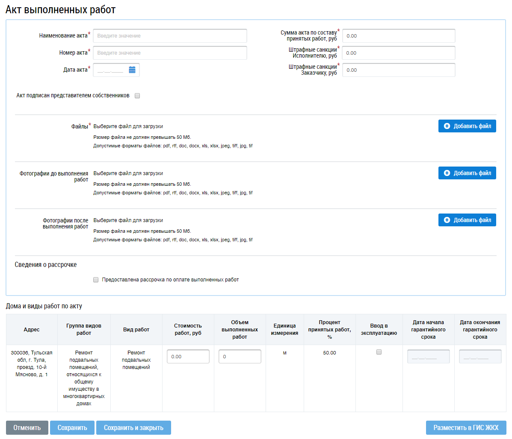Click Объем выполненных работ input in table

[x=240, y=357]
